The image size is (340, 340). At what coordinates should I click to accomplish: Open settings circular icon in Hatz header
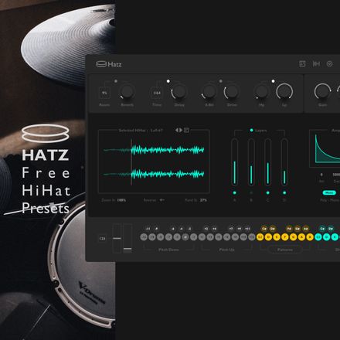[x=329, y=63]
